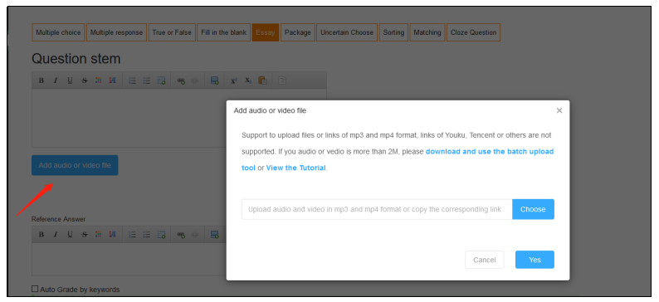
Task: Click Choose to browse for a file
Action: pyautogui.click(x=533, y=209)
